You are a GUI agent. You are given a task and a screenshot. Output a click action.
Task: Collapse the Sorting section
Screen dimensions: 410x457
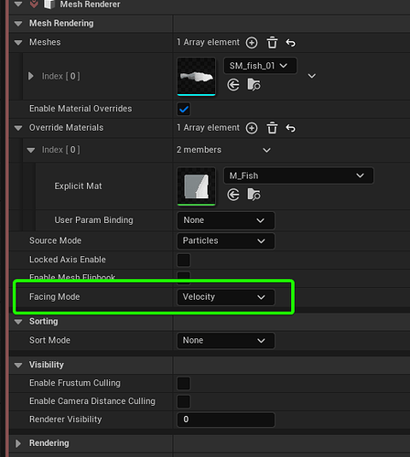(x=18, y=322)
